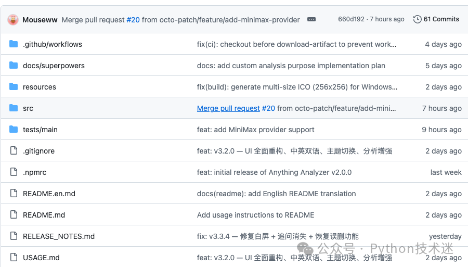Open Mouseww user avatar
468x267 pixels.
coord(13,20)
